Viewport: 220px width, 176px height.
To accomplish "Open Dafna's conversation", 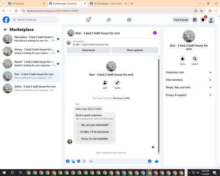I will 31,88.
